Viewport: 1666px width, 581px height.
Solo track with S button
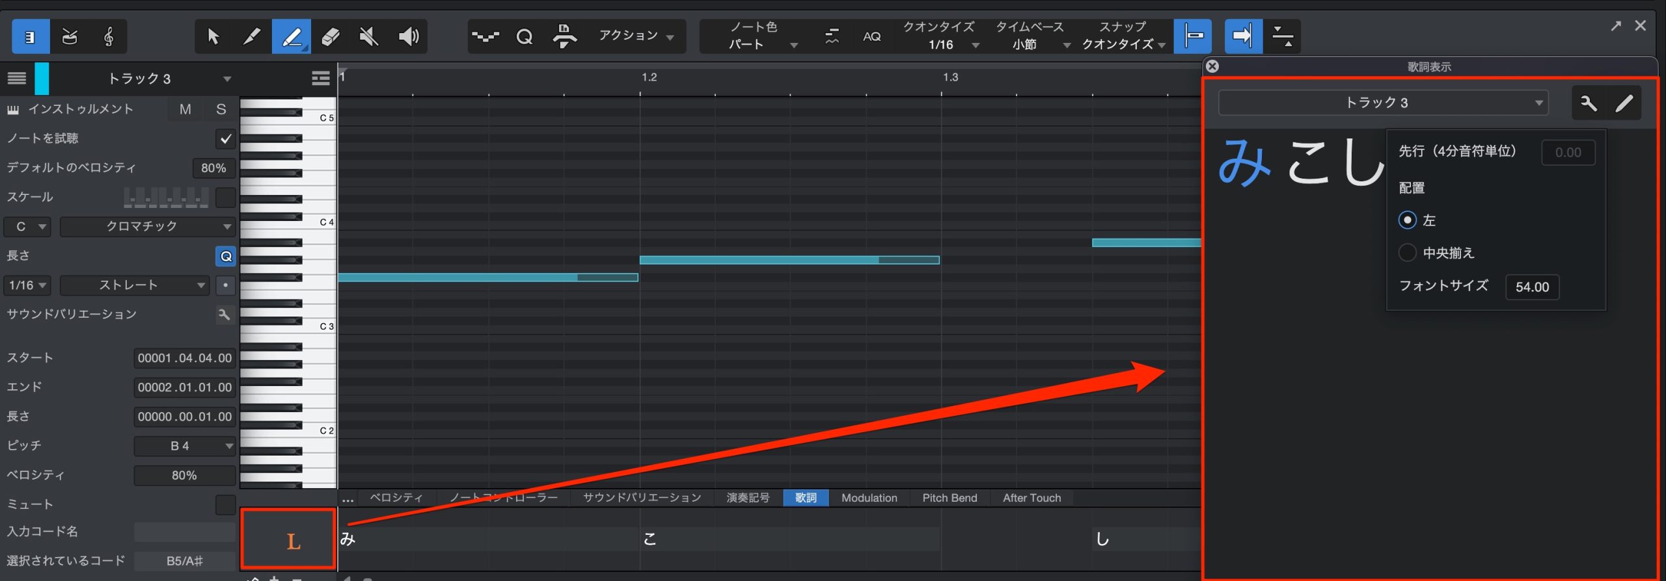(x=221, y=109)
